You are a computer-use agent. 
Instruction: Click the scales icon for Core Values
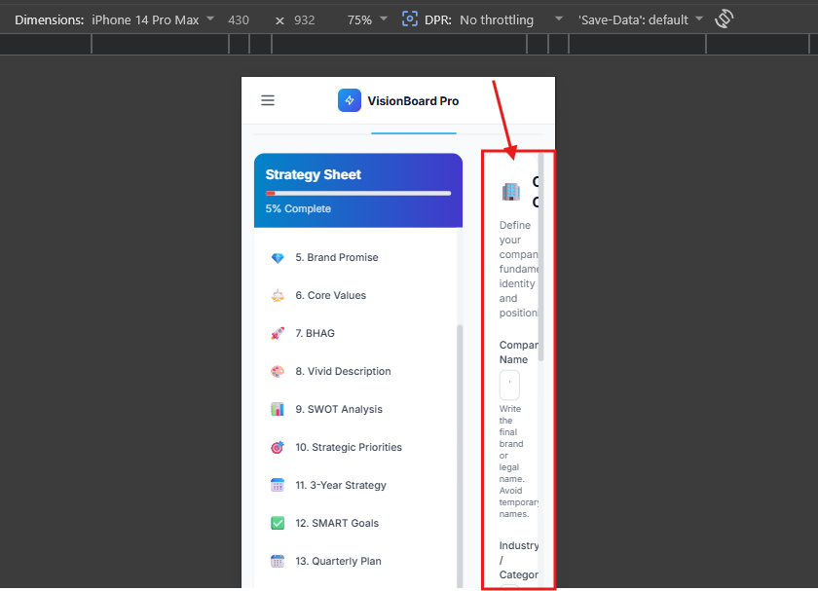tap(278, 296)
